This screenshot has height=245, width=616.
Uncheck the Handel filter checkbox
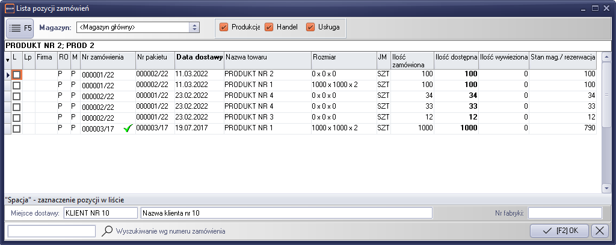tap(269, 27)
